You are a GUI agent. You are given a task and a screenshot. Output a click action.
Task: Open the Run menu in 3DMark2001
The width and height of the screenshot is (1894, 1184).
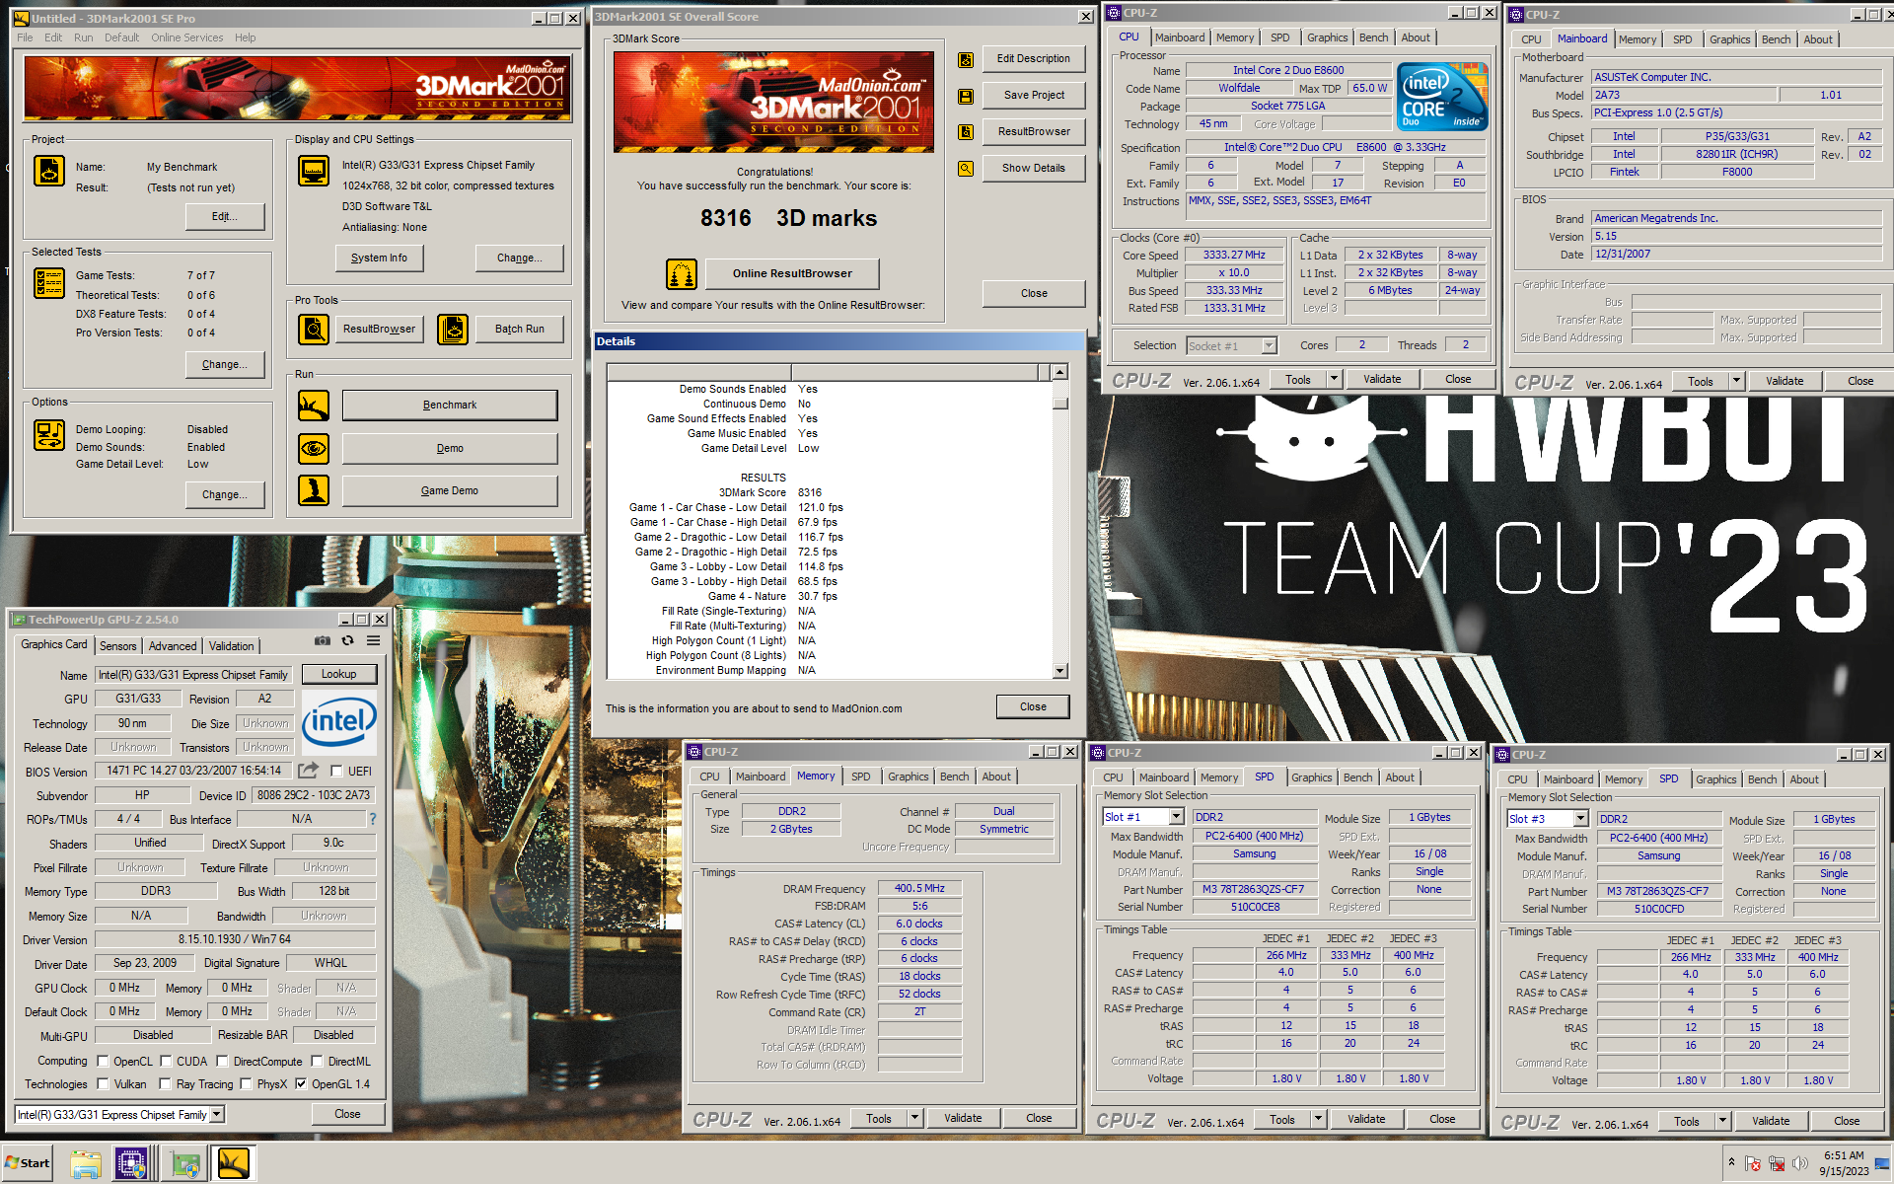pos(84,37)
